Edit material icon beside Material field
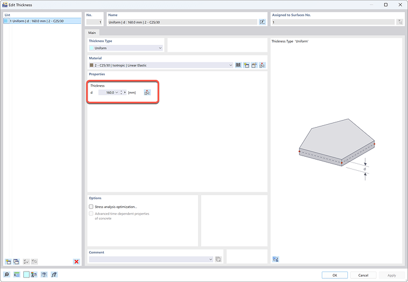The width and height of the screenshot is (408, 282). (254, 65)
